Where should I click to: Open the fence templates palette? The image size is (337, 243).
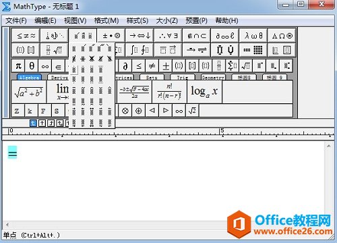click(26, 50)
